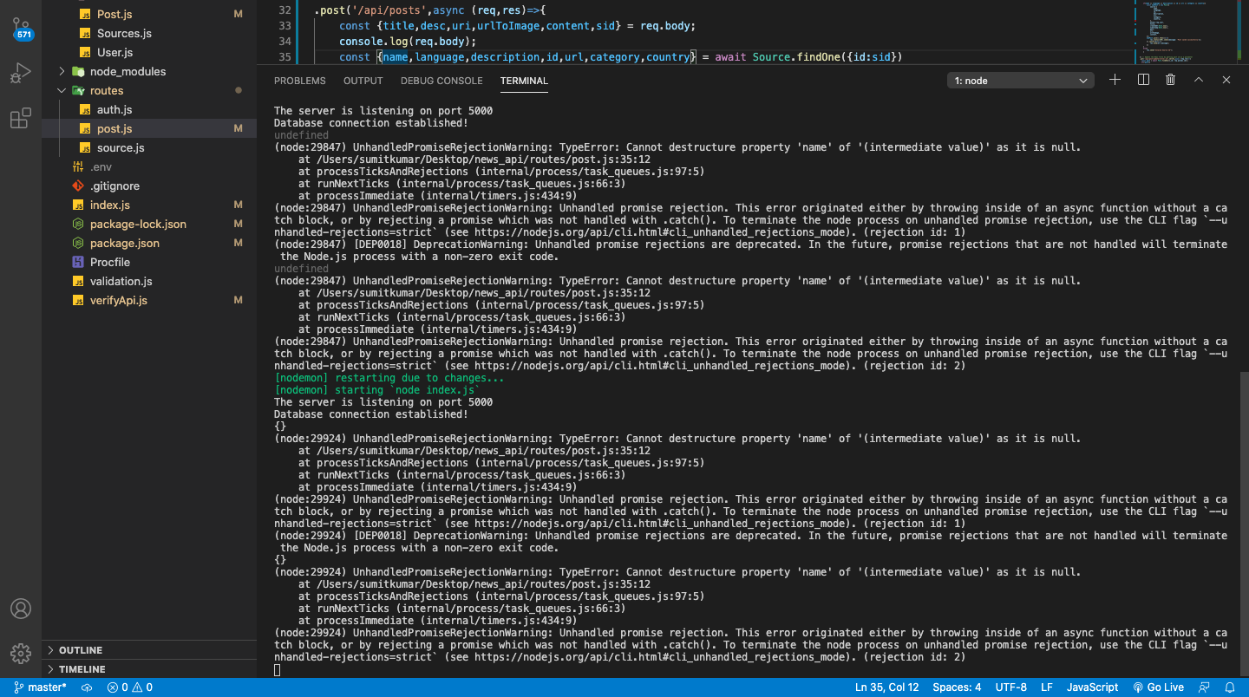Maximize the panel with the up chevron
The image size is (1249, 697).
1199,80
